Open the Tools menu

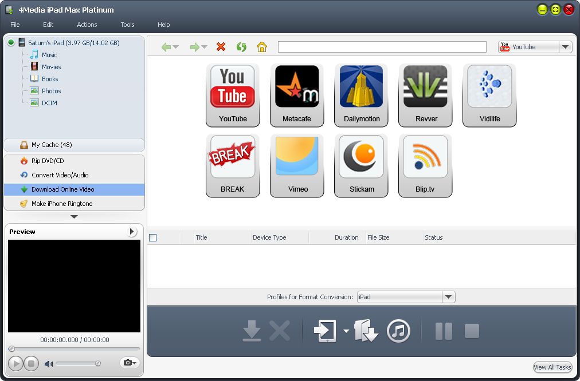127,25
